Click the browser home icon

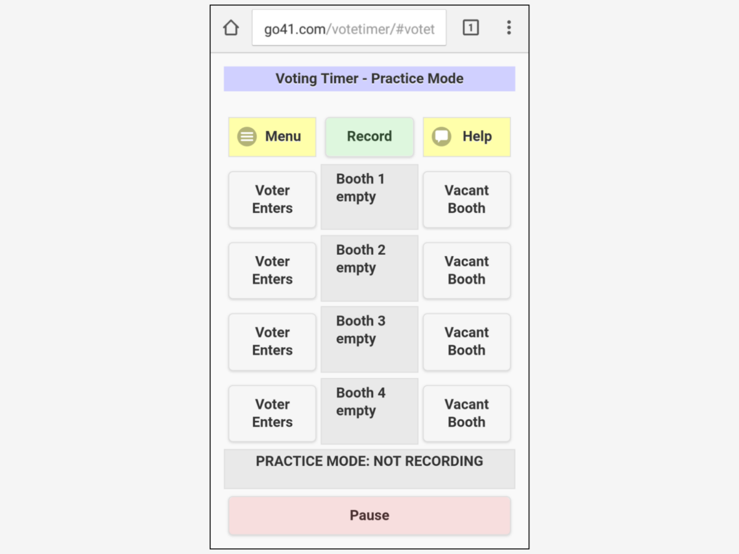pos(230,27)
